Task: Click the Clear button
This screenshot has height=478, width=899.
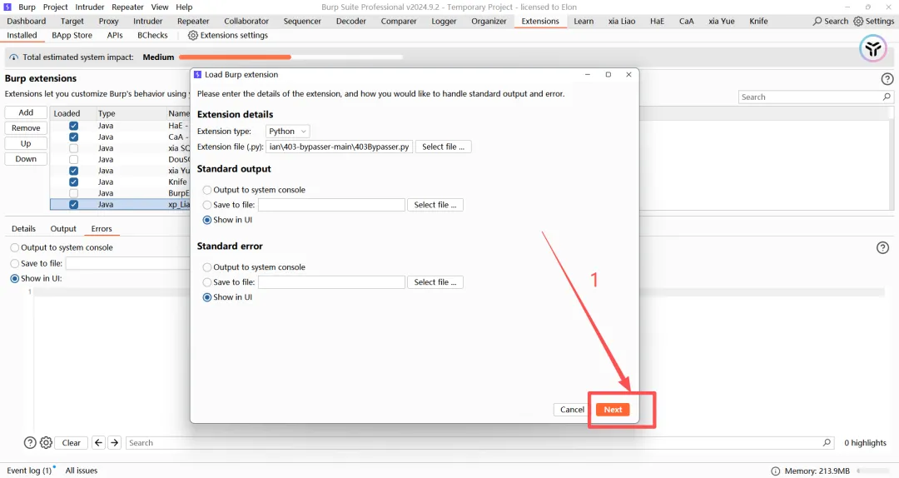Action: click(x=71, y=443)
